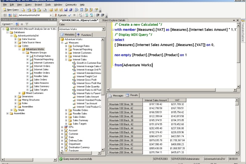Show the Summary page icon

81,10
